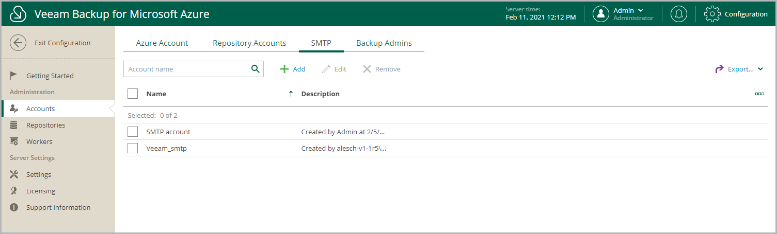
Task: Click the Settings wrench icon
Action: pos(14,174)
